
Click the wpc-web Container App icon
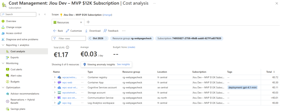(x=59, y=82)
